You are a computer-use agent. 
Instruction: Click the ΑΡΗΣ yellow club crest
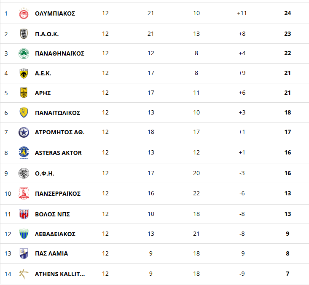click(x=24, y=93)
